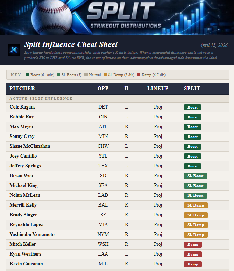Select pitcher name Mitch Keller

(23, 244)
